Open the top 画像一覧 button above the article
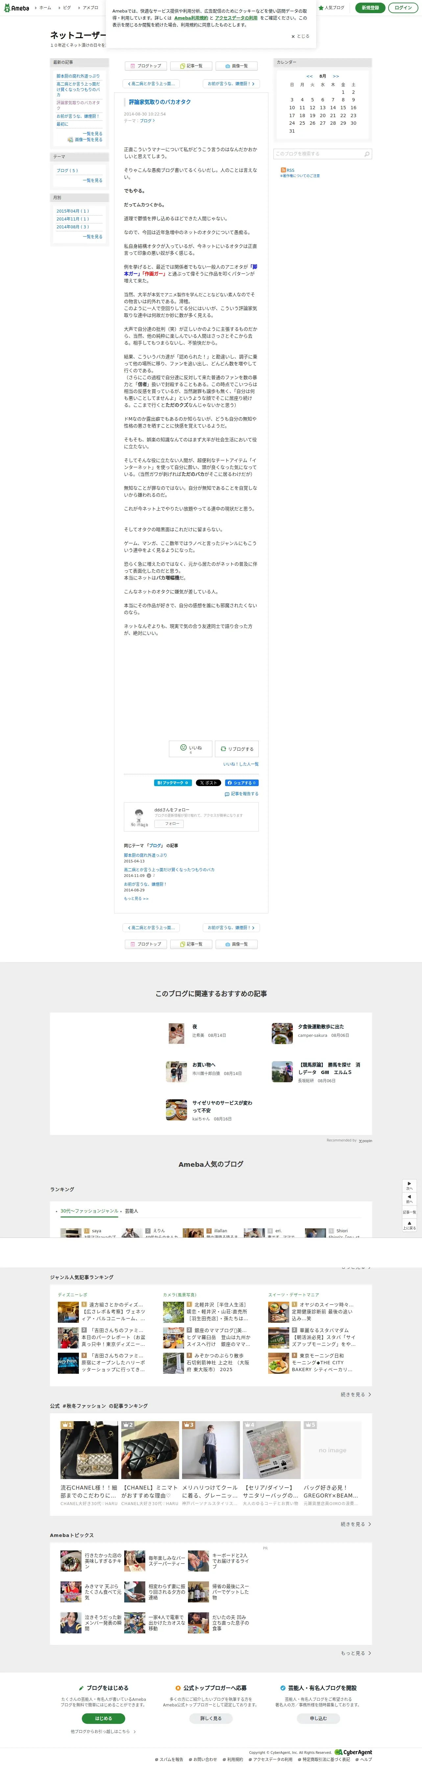Screen dimensions: 422x1765 point(237,66)
